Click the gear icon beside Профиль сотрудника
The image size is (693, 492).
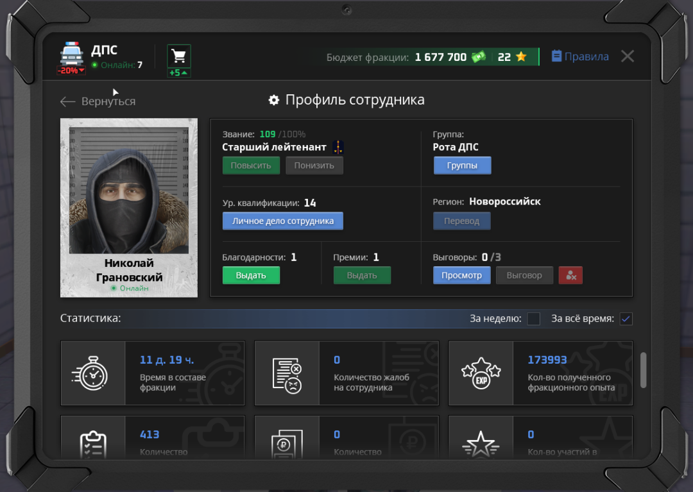click(274, 100)
